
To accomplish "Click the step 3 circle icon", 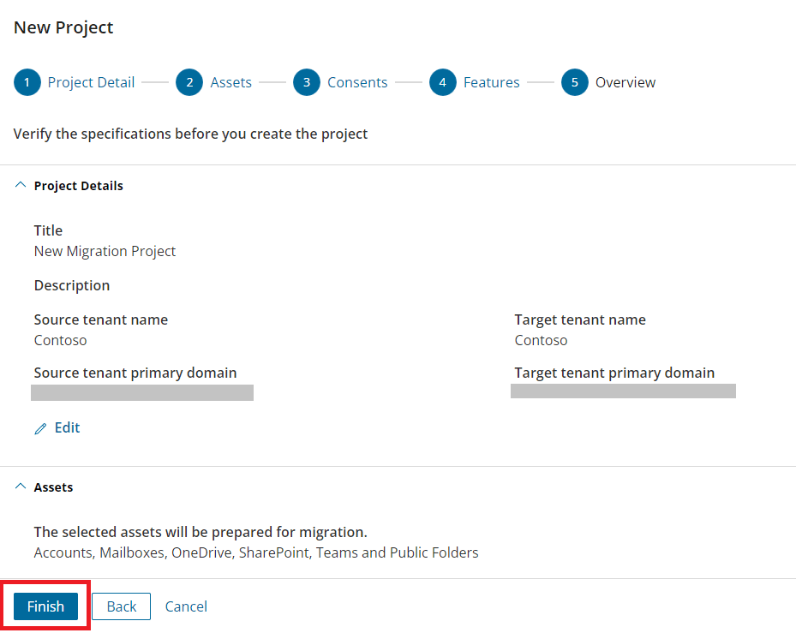I will pos(307,82).
